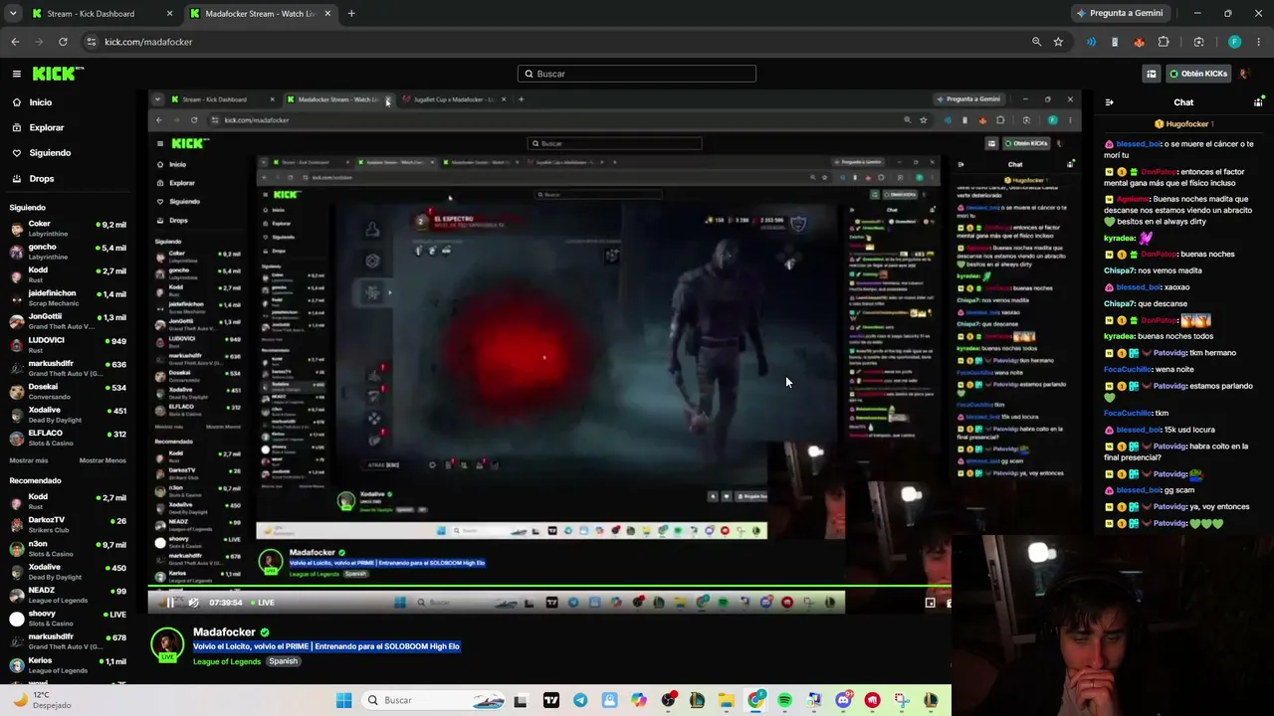Image resolution: width=1274 pixels, height=716 pixels.
Task: Expand the list with Mostrar más
Action: tap(28, 460)
